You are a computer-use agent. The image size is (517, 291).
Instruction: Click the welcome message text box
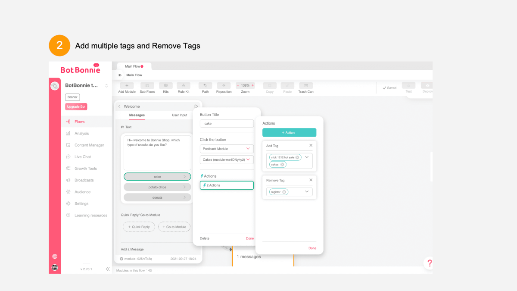[x=157, y=153]
